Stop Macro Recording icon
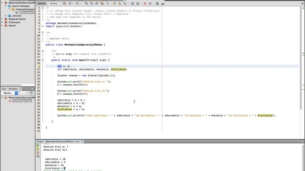305x171 pixels. 150,3
